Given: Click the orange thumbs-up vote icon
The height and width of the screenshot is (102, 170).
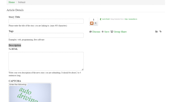Looking at the screenshot, I should 92,23.
